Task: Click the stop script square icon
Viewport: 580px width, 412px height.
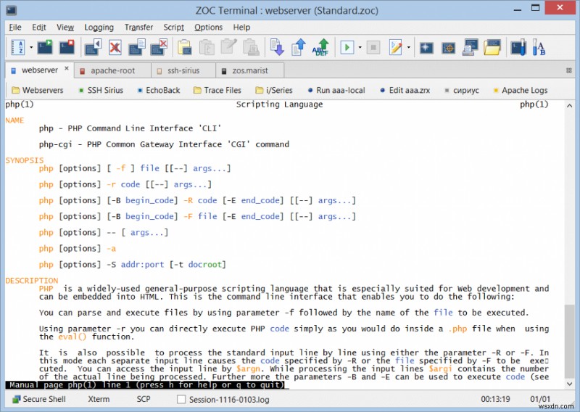Action: [x=373, y=48]
